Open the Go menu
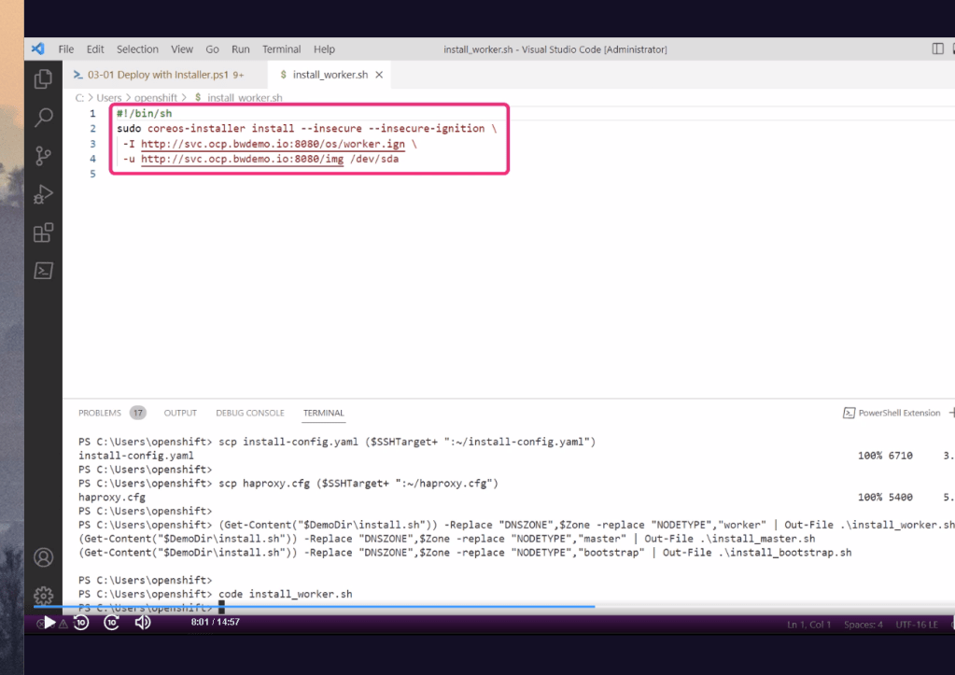Image resolution: width=955 pixels, height=675 pixels. tap(212, 49)
